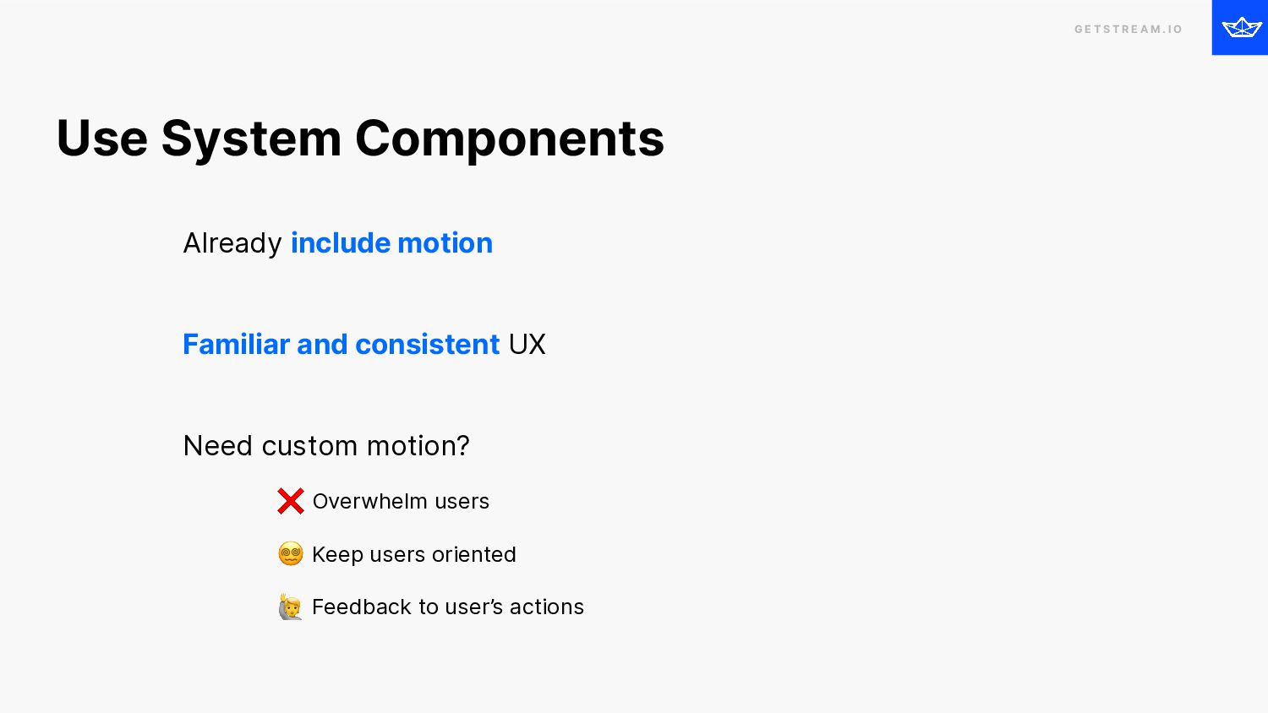Click the word 'Already'
Screen dimensions: 1268x713
coord(232,244)
